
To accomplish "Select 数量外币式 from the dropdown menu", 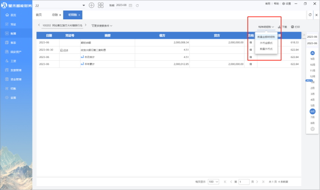I will tap(266, 48).
